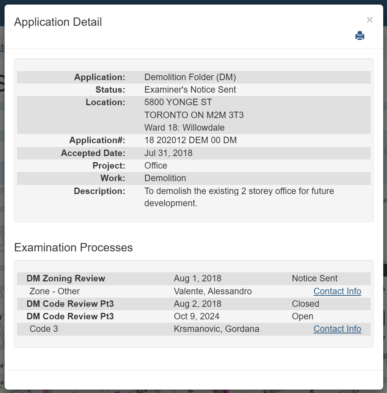Click the address 5800 YONGE ST
The image size is (387, 393).
[x=178, y=102]
